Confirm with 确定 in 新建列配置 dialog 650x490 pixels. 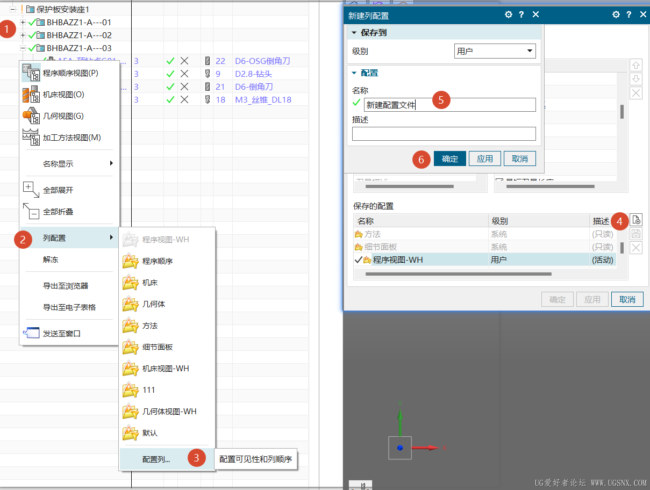(x=450, y=158)
